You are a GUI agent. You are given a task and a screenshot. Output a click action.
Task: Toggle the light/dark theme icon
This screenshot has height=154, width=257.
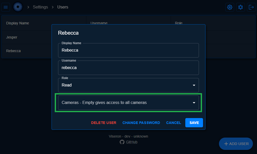click(230, 7)
